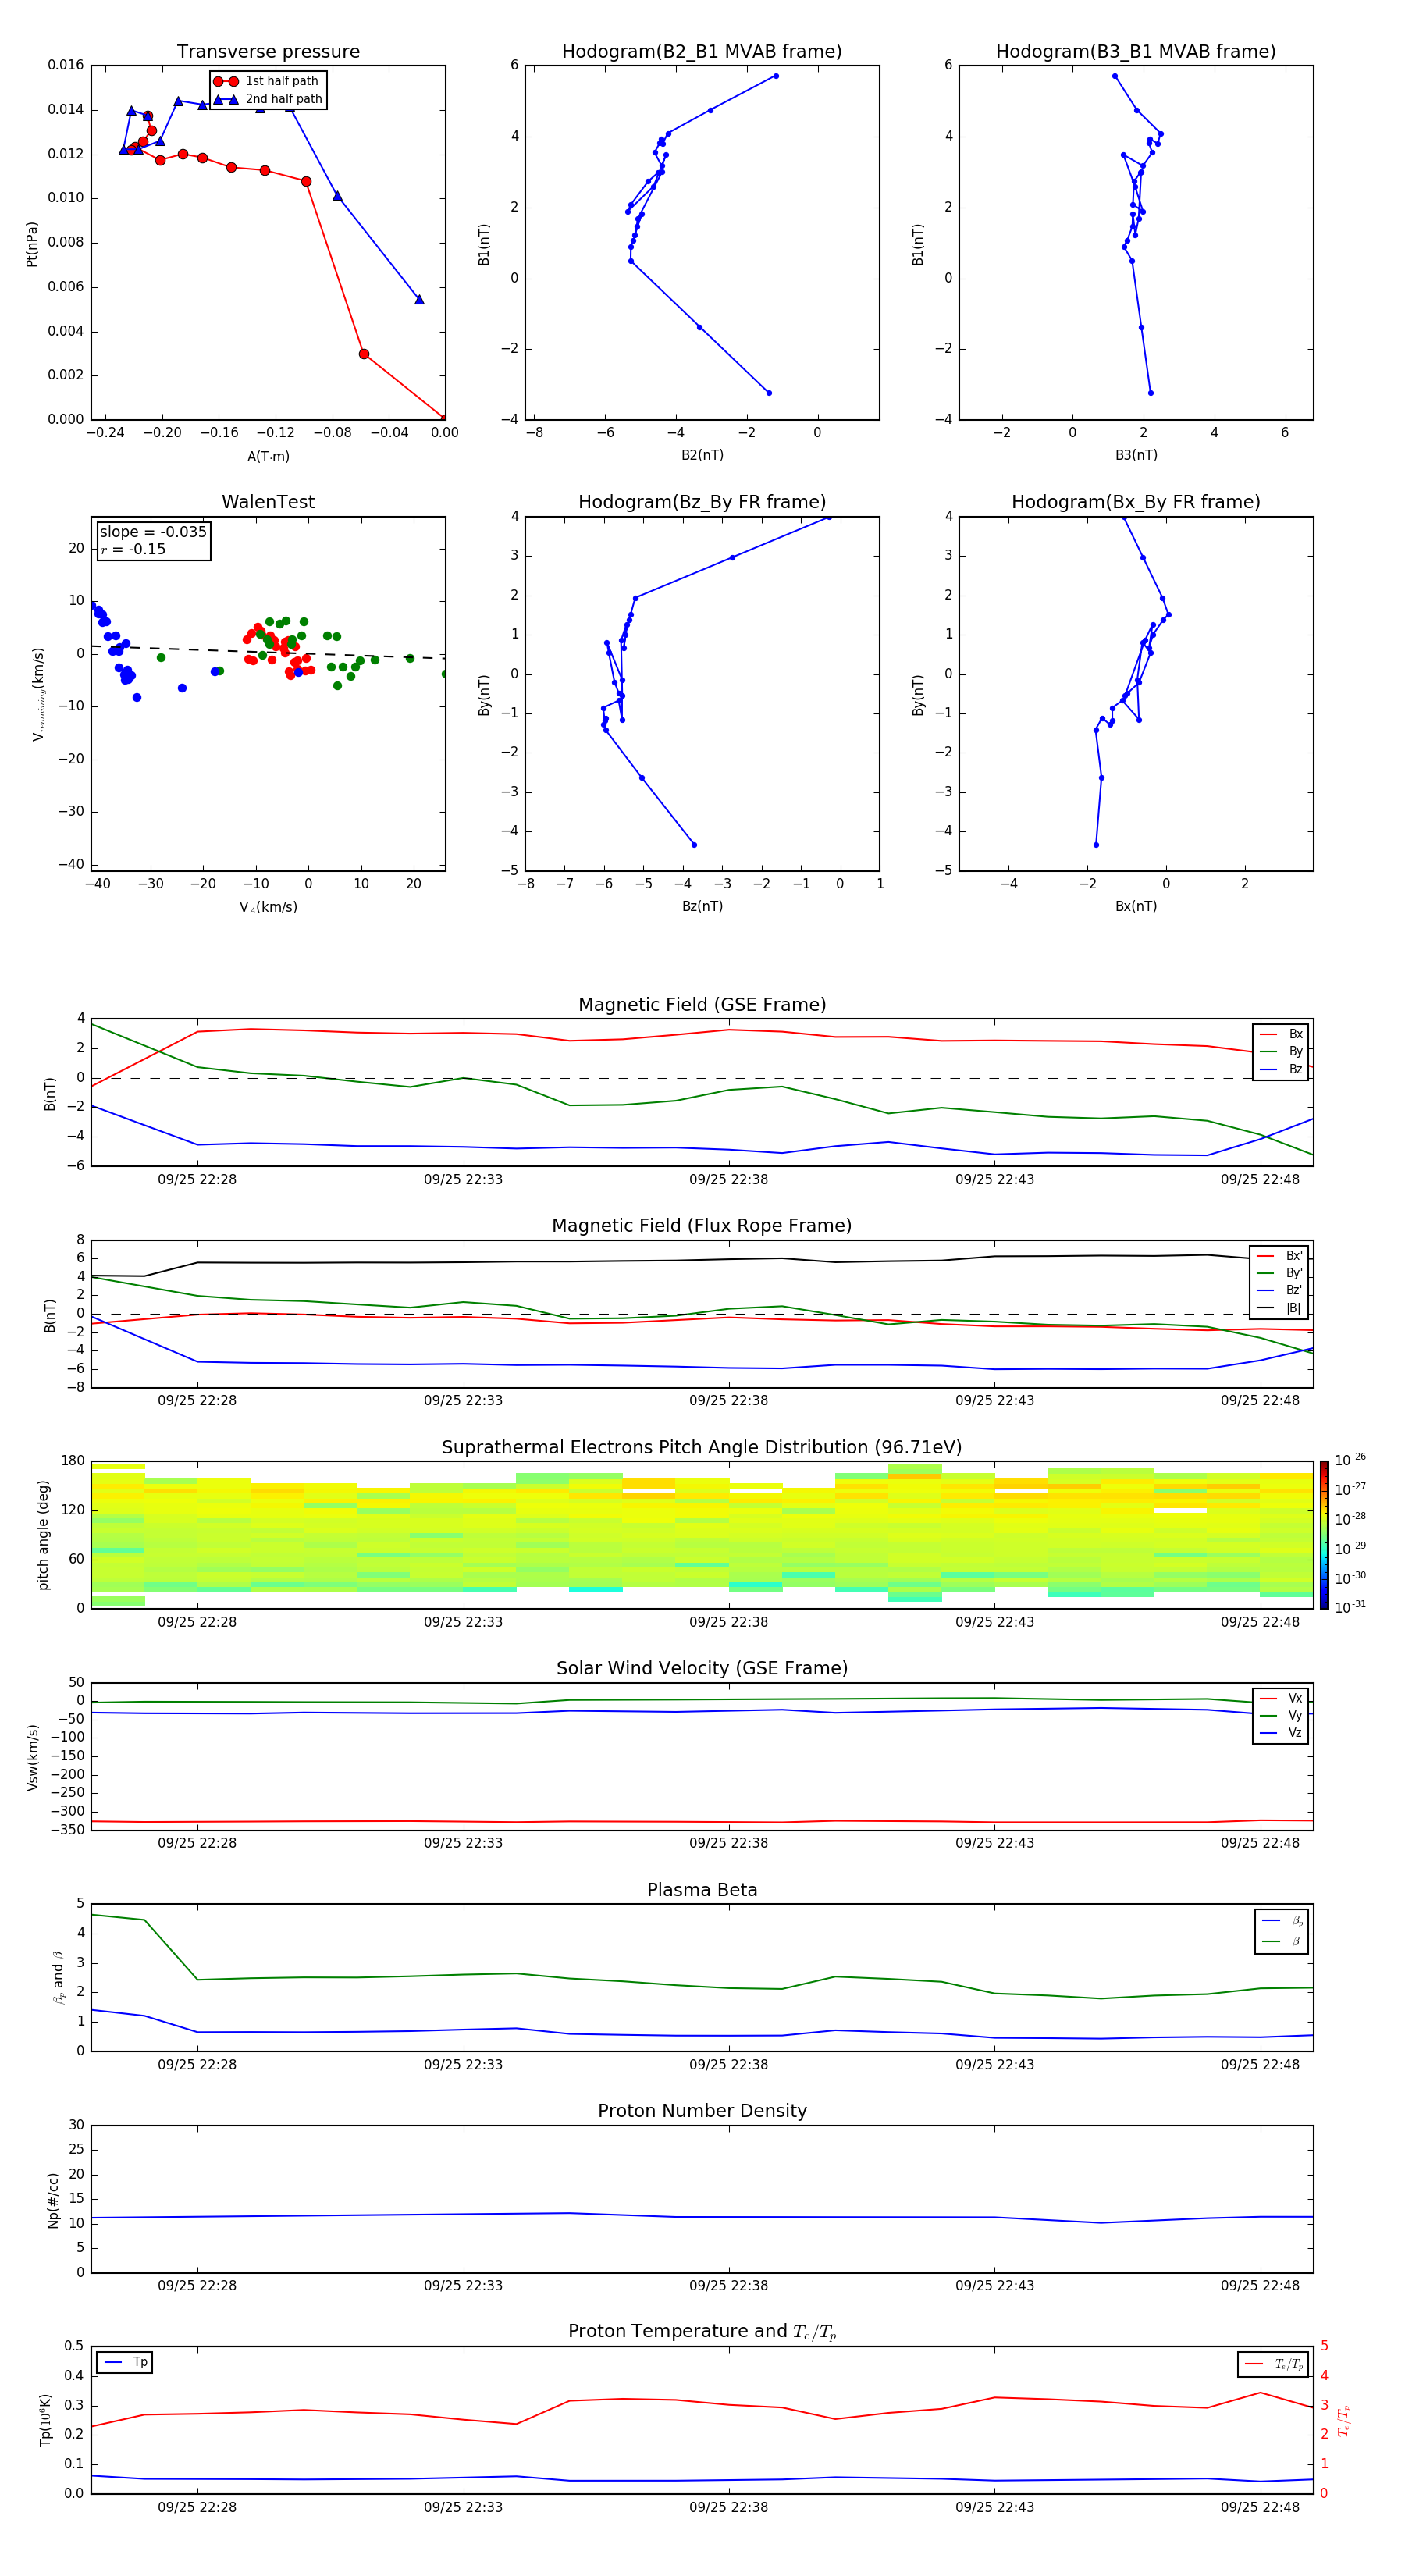Click the 'Vx' legend entry

click(1281, 1698)
